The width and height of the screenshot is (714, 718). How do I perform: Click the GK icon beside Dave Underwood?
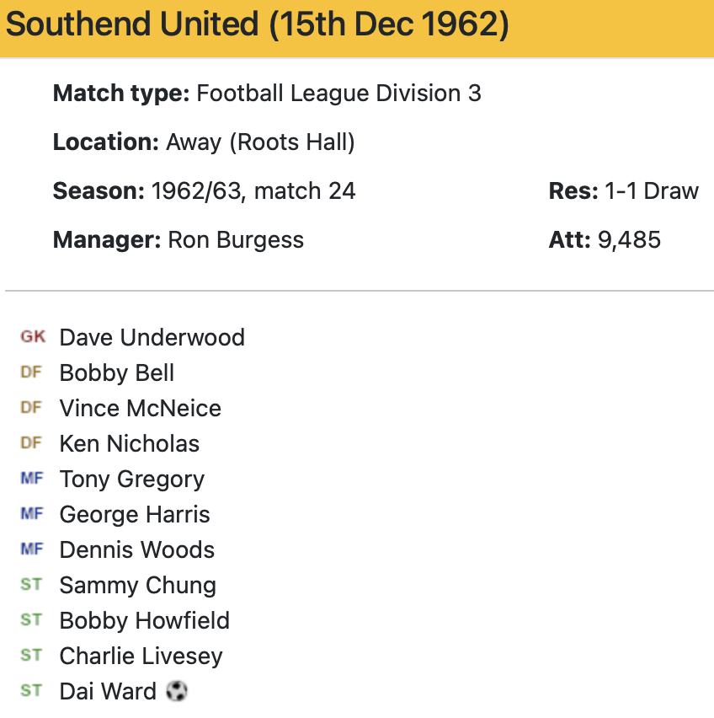pyautogui.click(x=33, y=337)
